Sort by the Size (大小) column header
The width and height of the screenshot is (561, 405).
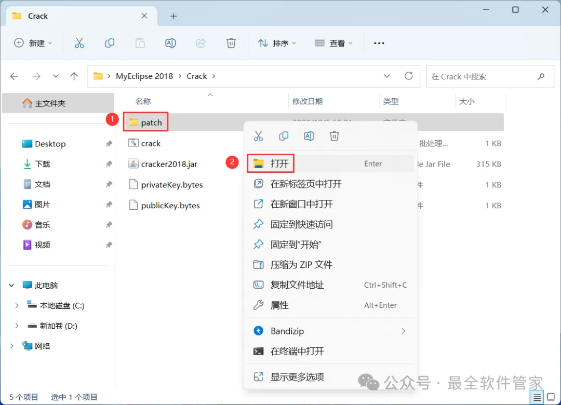pyautogui.click(x=466, y=102)
